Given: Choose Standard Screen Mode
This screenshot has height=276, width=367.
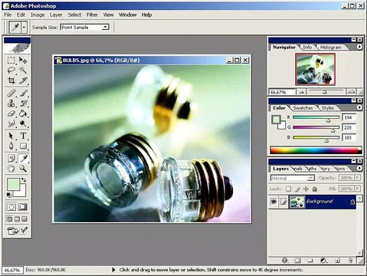Looking at the screenshot, I should coord(9,219).
